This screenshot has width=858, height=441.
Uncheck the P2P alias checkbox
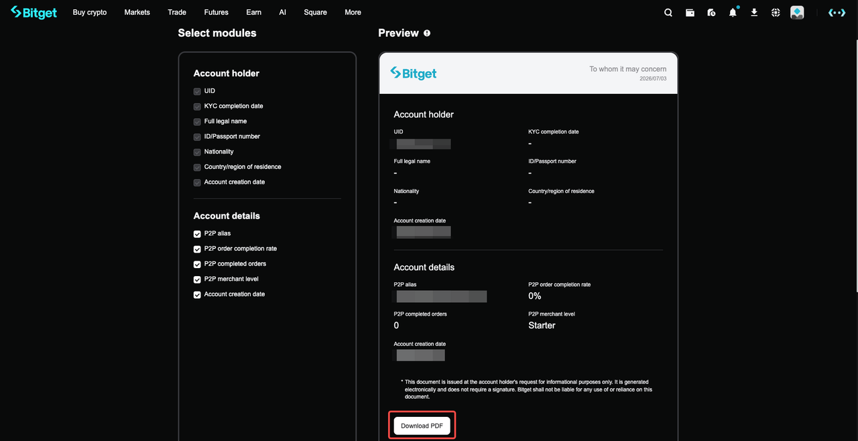tap(197, 234)
